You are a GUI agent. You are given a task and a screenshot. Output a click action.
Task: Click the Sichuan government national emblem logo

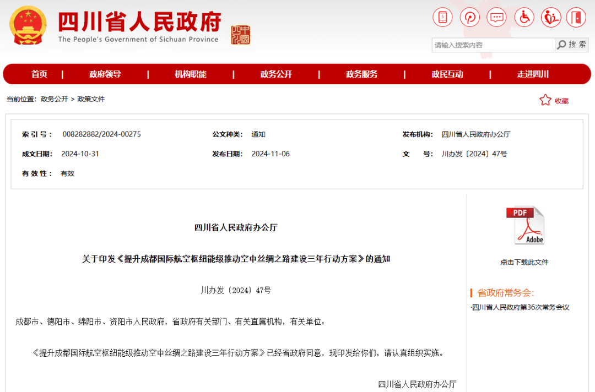[28, 25]
